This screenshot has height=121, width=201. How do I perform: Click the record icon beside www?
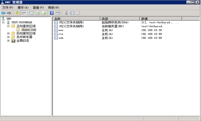click(56, 30)
